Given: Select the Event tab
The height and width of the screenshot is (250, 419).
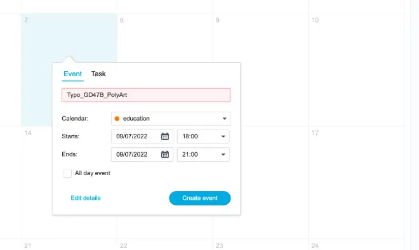Looking at the screenshot, I should pos(72,74).
